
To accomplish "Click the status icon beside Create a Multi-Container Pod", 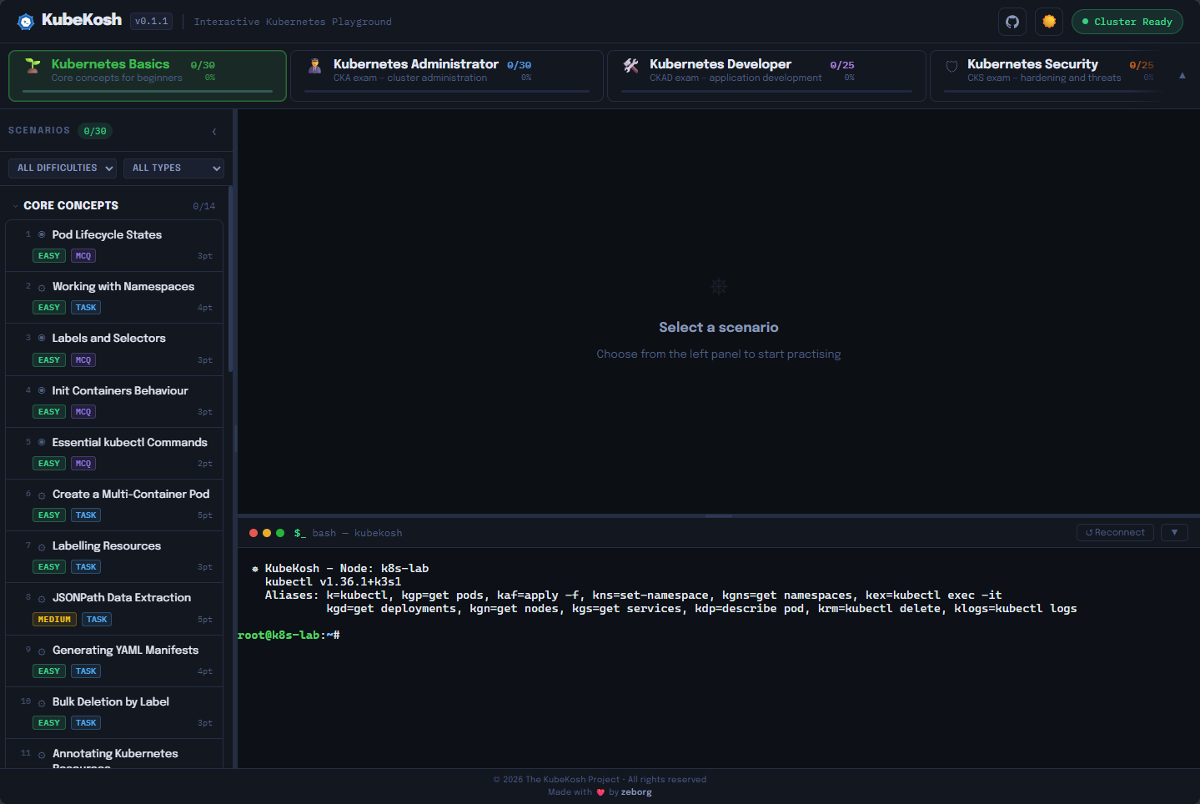I will [x=42, y=495].
